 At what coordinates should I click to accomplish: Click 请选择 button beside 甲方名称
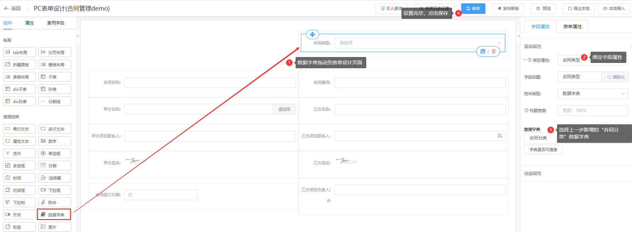point(284,109)
